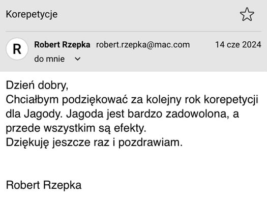Click the bold sender name Robert Rzepka

(x=62, y=45)
